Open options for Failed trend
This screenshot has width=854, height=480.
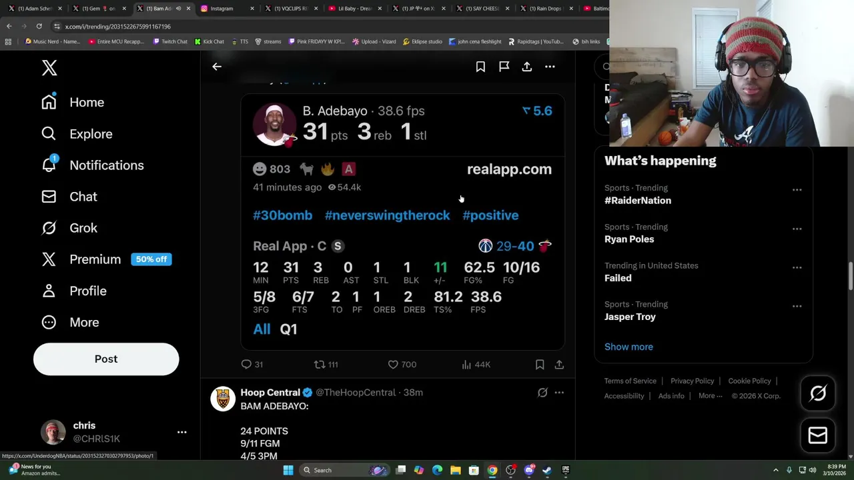pyautogui.click(x=797, y=267)
